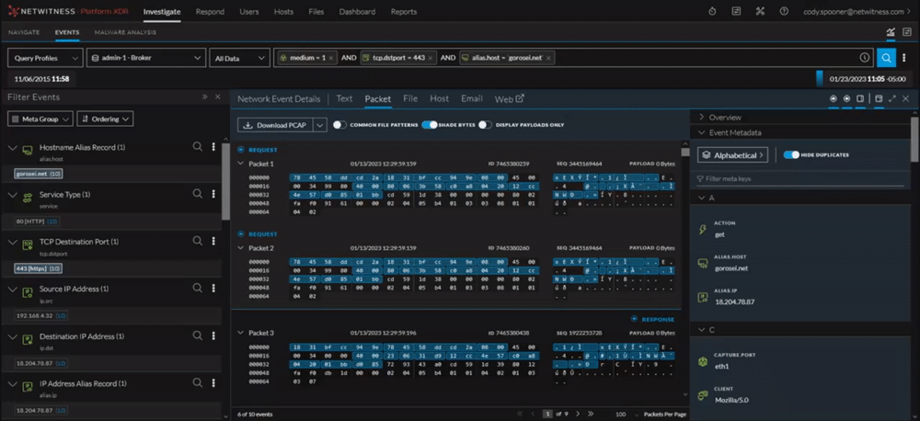The height and width of the screenshot is (421, 920).
Task: Open the Query Profiles dropdown
Action: tap(43, 57)
